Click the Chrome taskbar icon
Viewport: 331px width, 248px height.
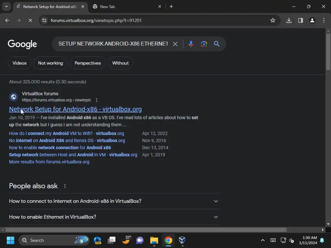168,240
